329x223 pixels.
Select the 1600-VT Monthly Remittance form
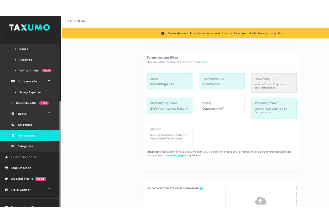click(x=169, y=134)
